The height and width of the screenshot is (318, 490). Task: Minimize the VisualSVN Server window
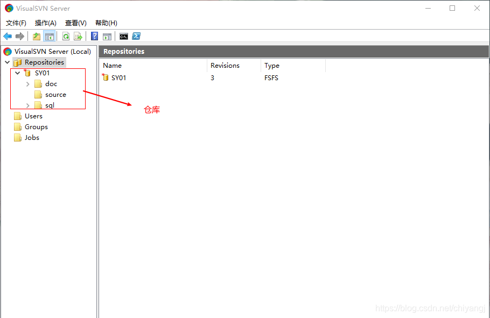(428, 8)
